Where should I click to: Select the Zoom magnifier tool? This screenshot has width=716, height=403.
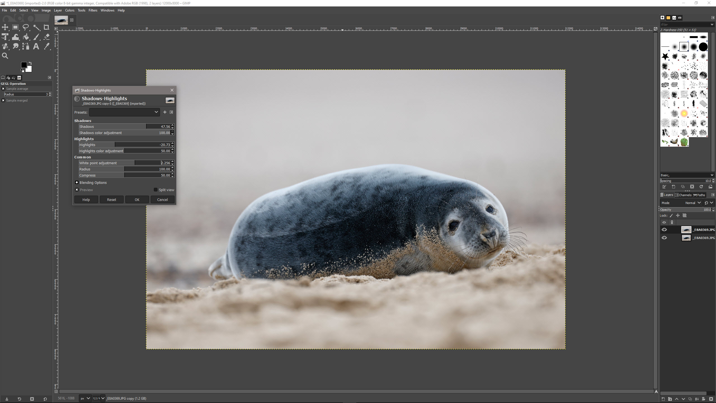coord(5,56)
